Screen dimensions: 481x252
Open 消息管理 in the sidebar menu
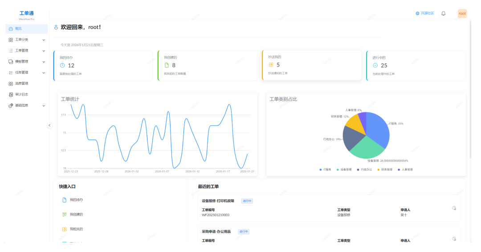click(27, 84)
